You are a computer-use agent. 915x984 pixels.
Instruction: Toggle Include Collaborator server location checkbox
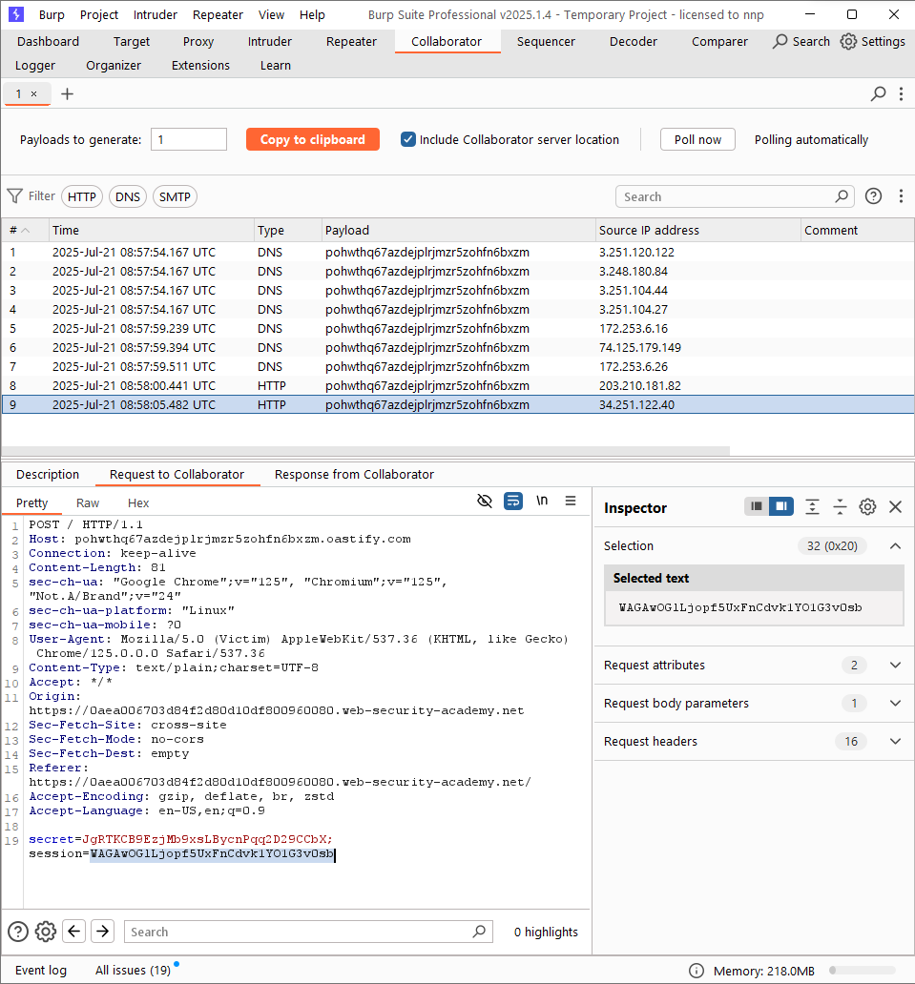tap(408, 139)
